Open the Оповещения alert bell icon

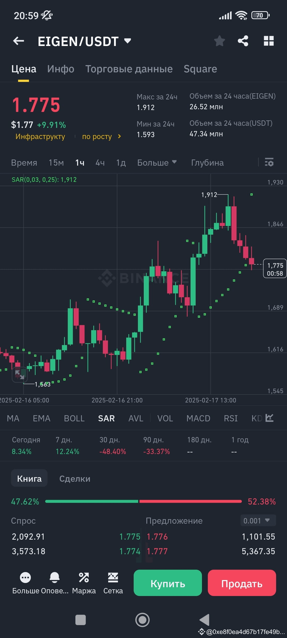55,577
